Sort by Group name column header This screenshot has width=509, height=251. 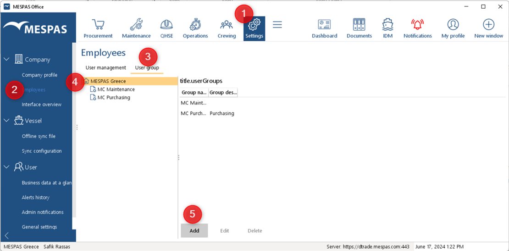[x=194, y=93]
